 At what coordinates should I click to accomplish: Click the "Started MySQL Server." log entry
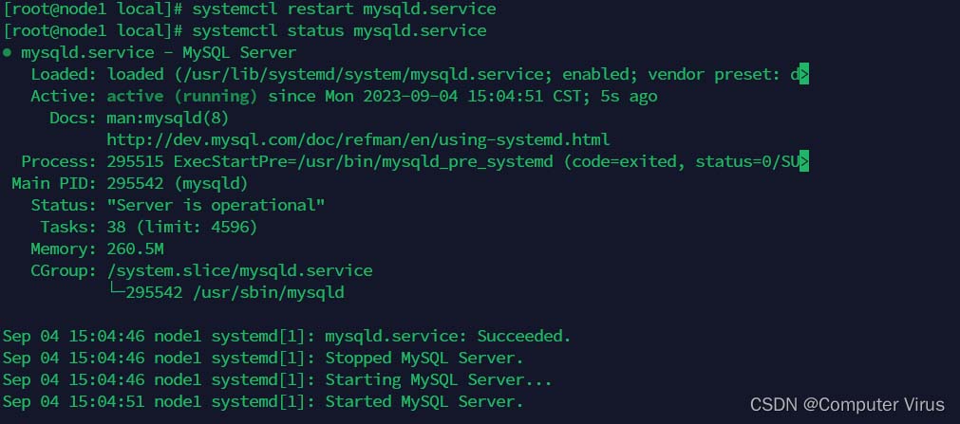coord(424,402)
